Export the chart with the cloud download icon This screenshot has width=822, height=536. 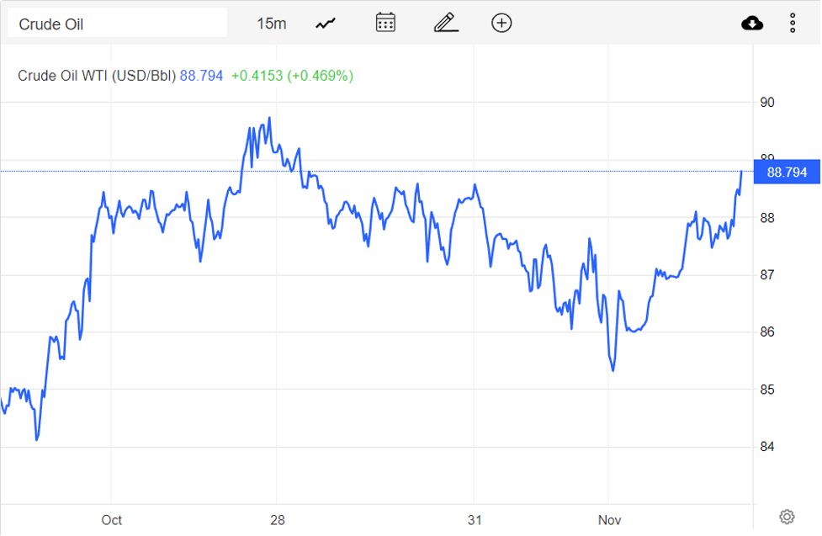coord(752,23)
